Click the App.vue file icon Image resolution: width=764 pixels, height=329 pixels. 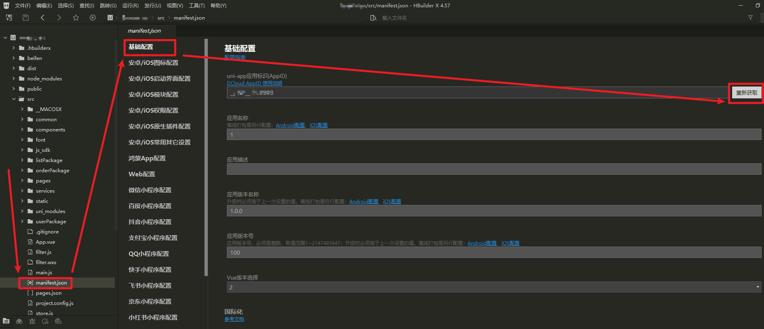pos(30,242)
